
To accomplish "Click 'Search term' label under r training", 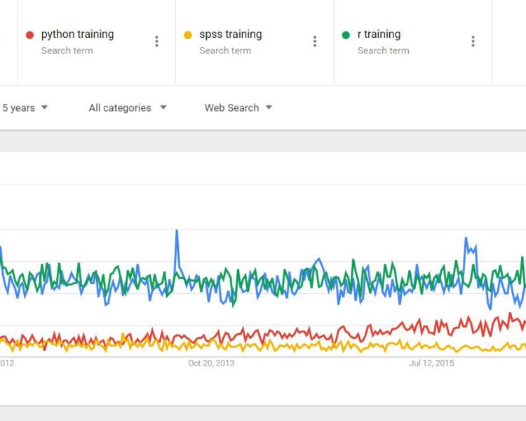I will pyautogui.click(x=383, y=51).
